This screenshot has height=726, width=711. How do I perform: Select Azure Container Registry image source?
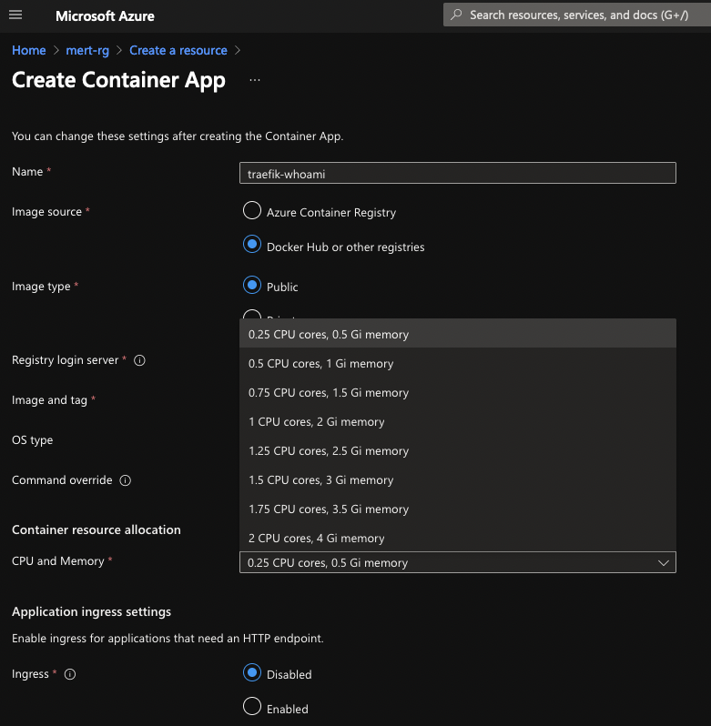pos(252,210)
